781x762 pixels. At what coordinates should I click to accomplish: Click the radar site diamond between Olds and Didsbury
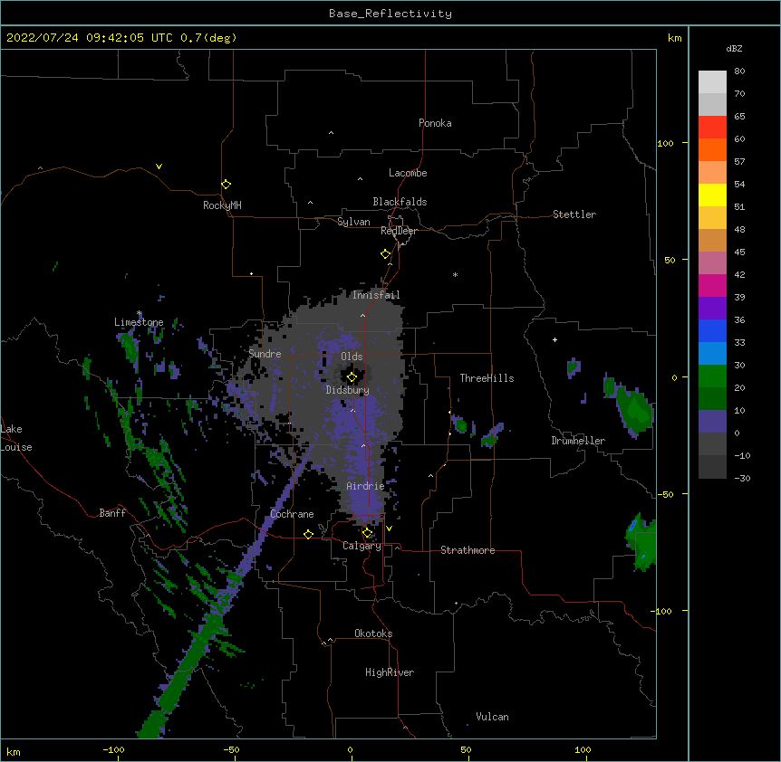[352, 377]
